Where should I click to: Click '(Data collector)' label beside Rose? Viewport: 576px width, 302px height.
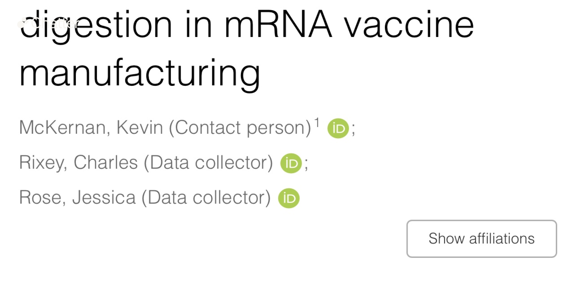[x=206, y=197]
